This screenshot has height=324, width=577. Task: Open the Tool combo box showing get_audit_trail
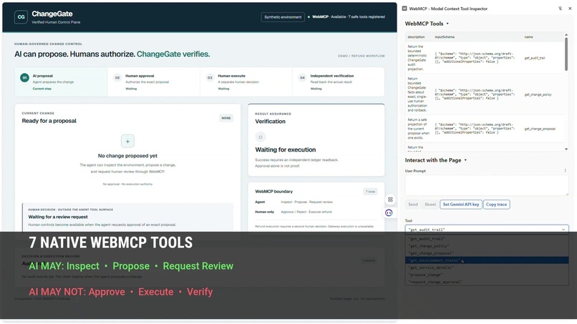click(x=487, y=230)
